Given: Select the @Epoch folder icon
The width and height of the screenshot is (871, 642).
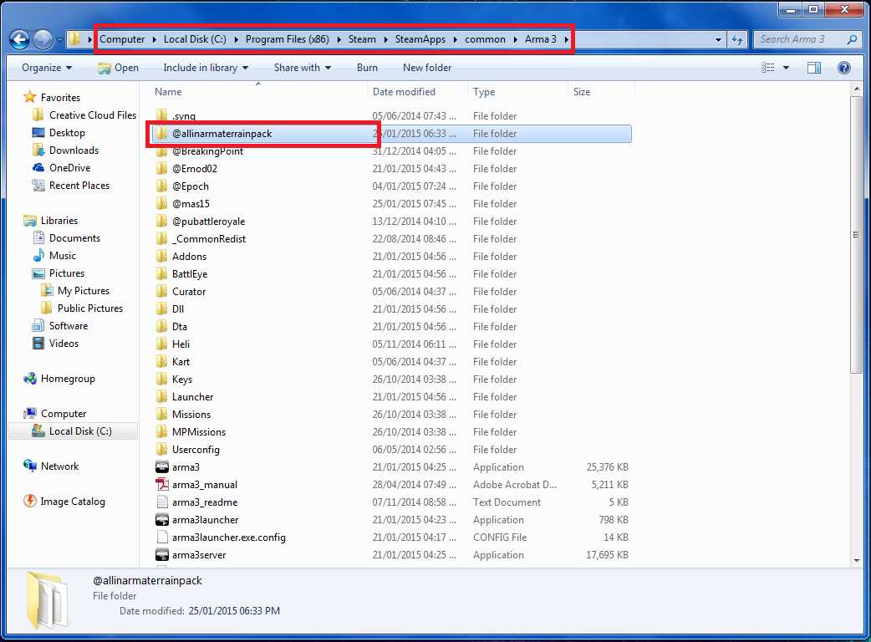Looking at the screenshot, I should (161, 186).
